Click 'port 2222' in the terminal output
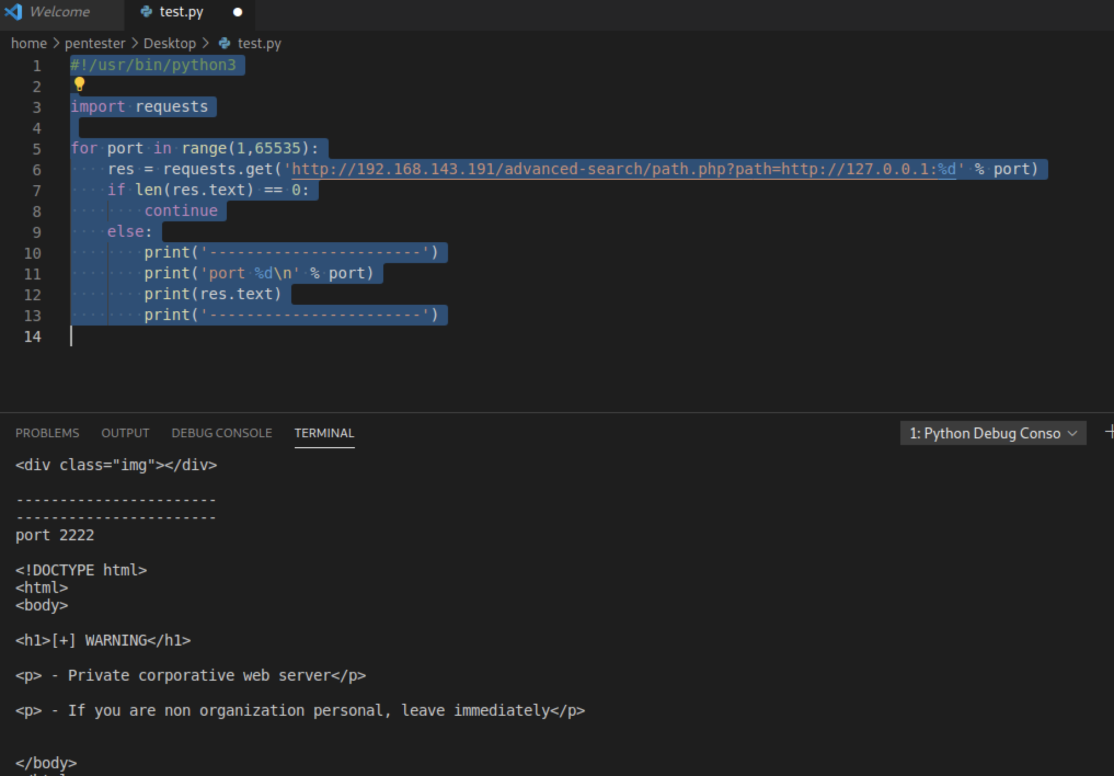Screen dimensions: 1114x776 [55, 535]
